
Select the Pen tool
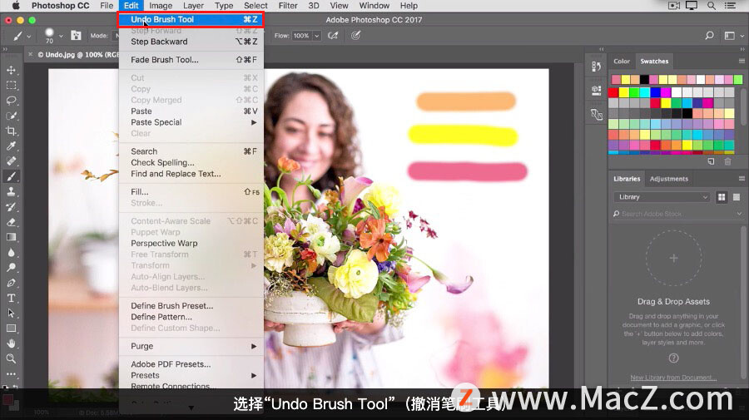pyautogui.click(x=11, y=283)
